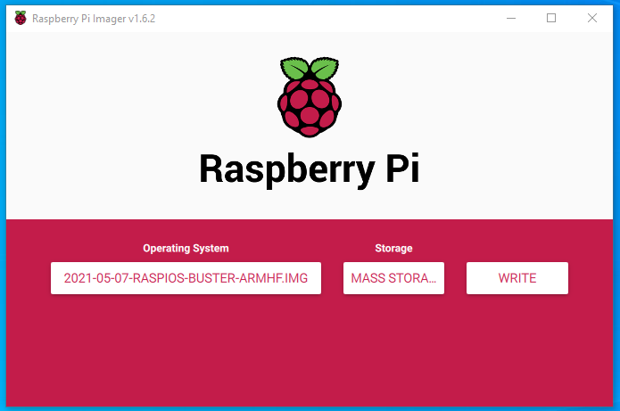
Task: Click the WRITE button
Action: coord(517,278)
